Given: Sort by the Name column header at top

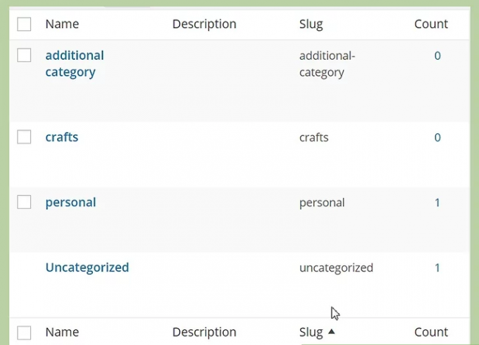Looking at the screenshot, I should pyautogui.click(x=62, y=24).
